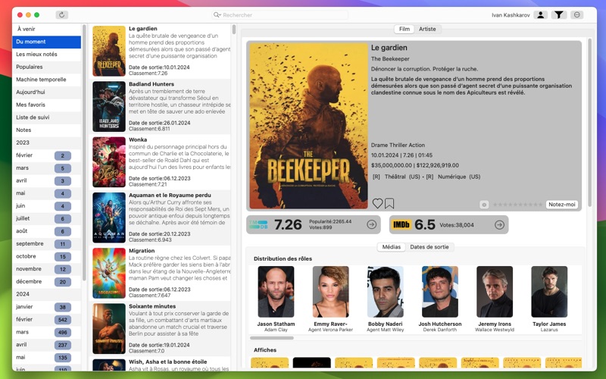This screenshot has height=379, width=606.
Task: Add Le gardien to favorites with the heart icon
Action: click(377, 203)
